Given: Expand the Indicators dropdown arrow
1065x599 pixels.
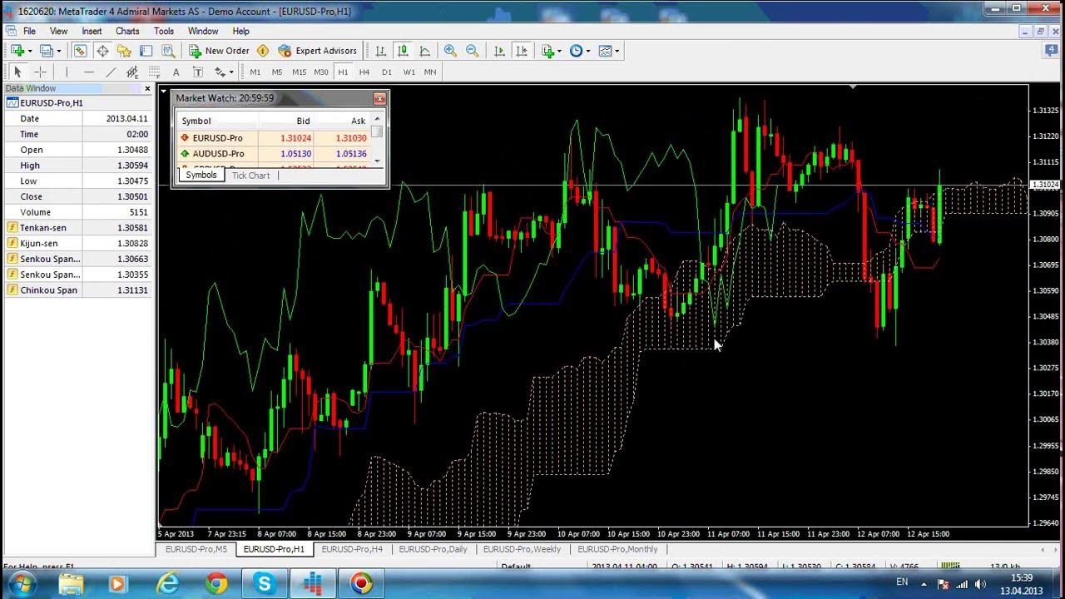Looking at the screenshot, I should 560,51.
